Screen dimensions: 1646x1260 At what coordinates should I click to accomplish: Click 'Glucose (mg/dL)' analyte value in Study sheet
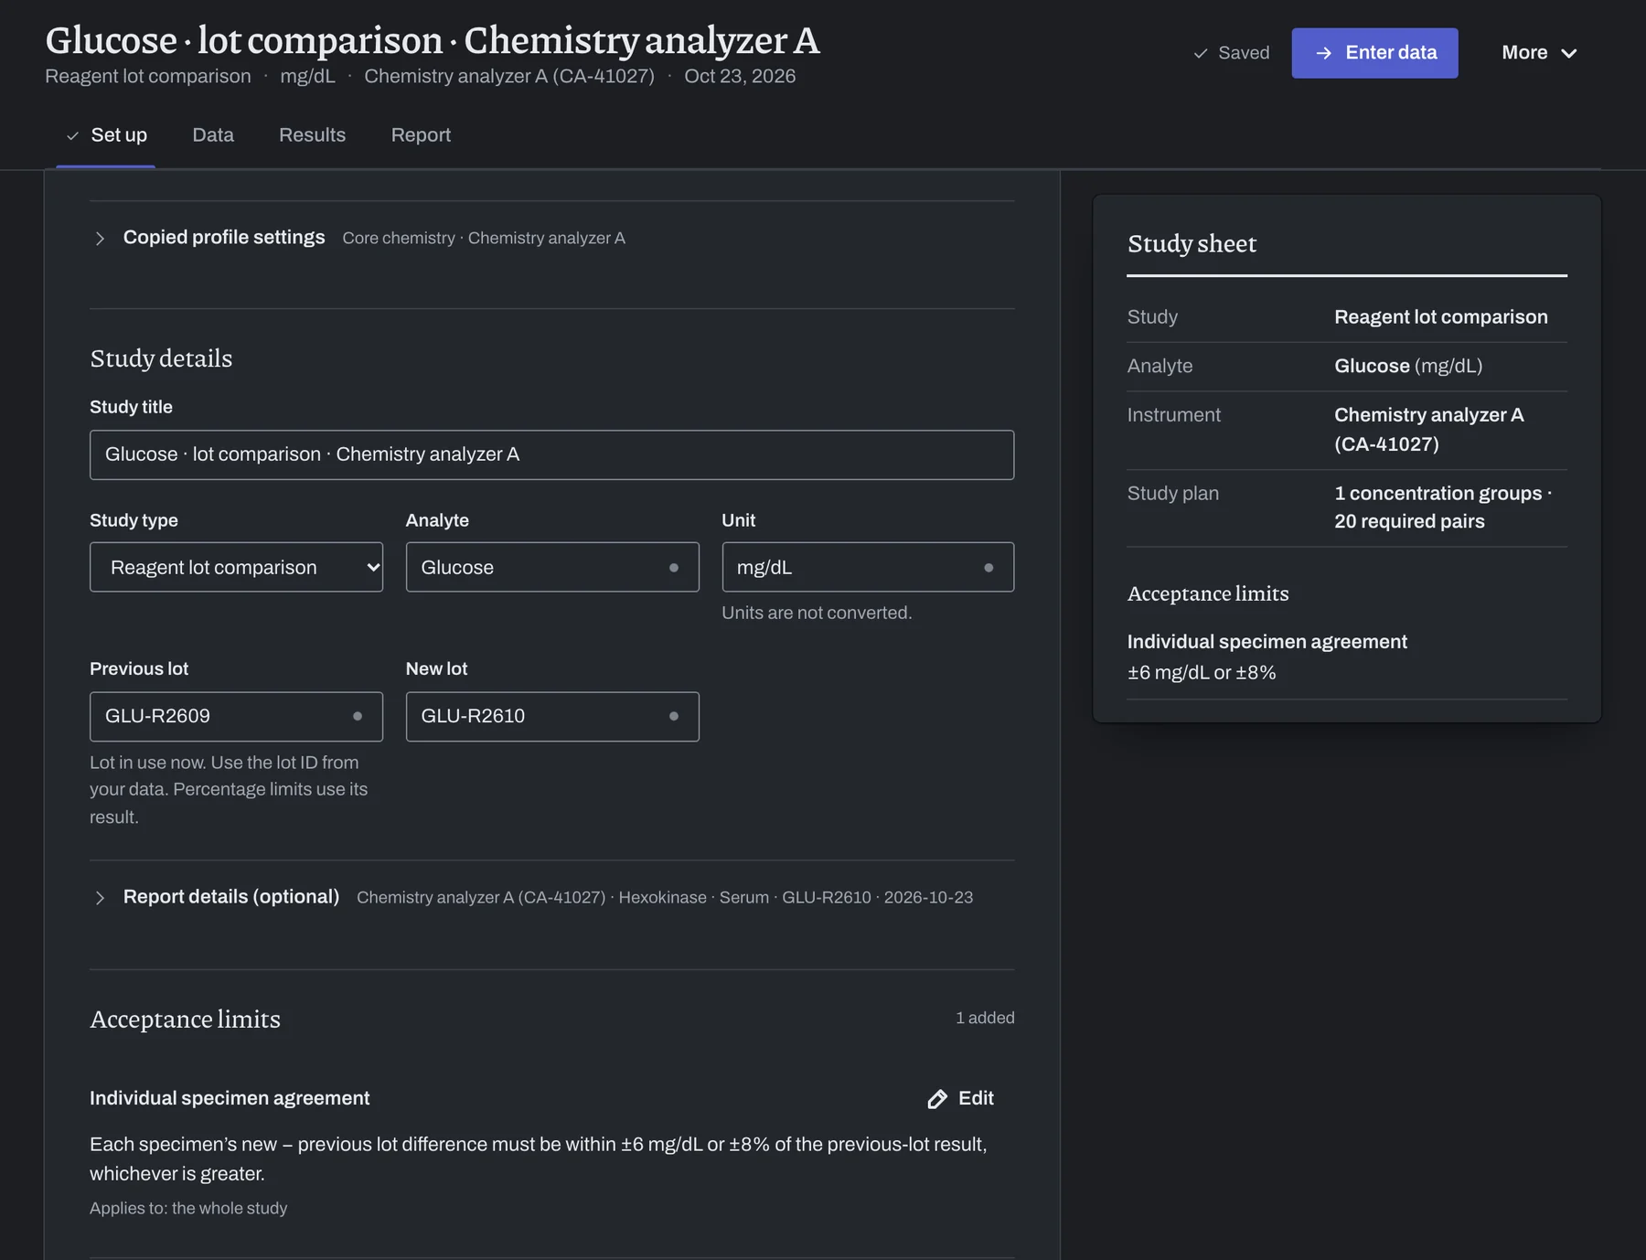tap(1408, 366)
